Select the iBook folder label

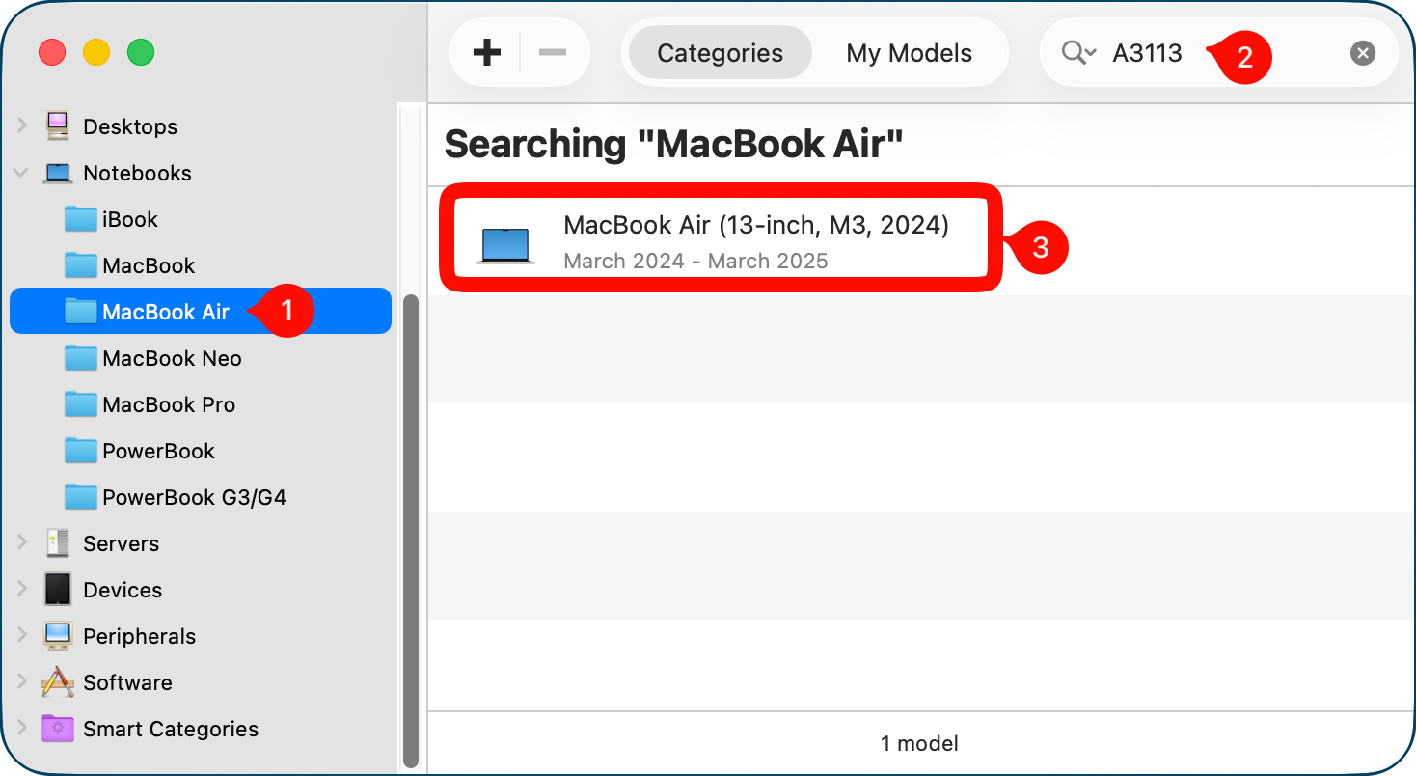[x=130, y=219]
